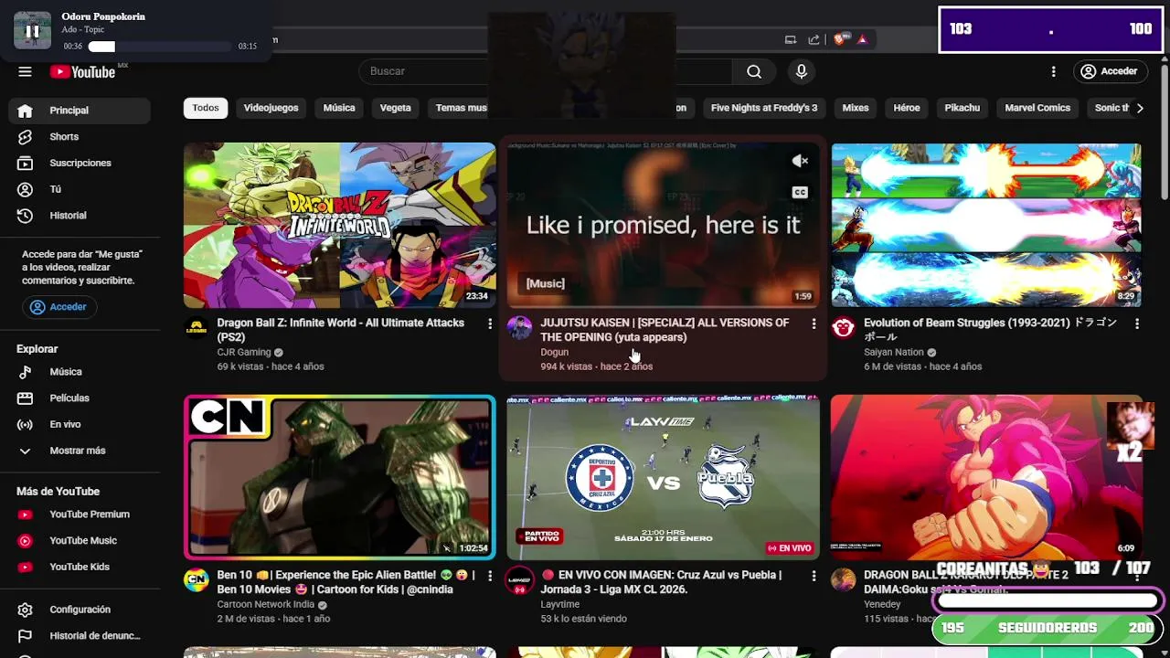
Task: Open En vivo under Explorar
Action: click(80, 425)
